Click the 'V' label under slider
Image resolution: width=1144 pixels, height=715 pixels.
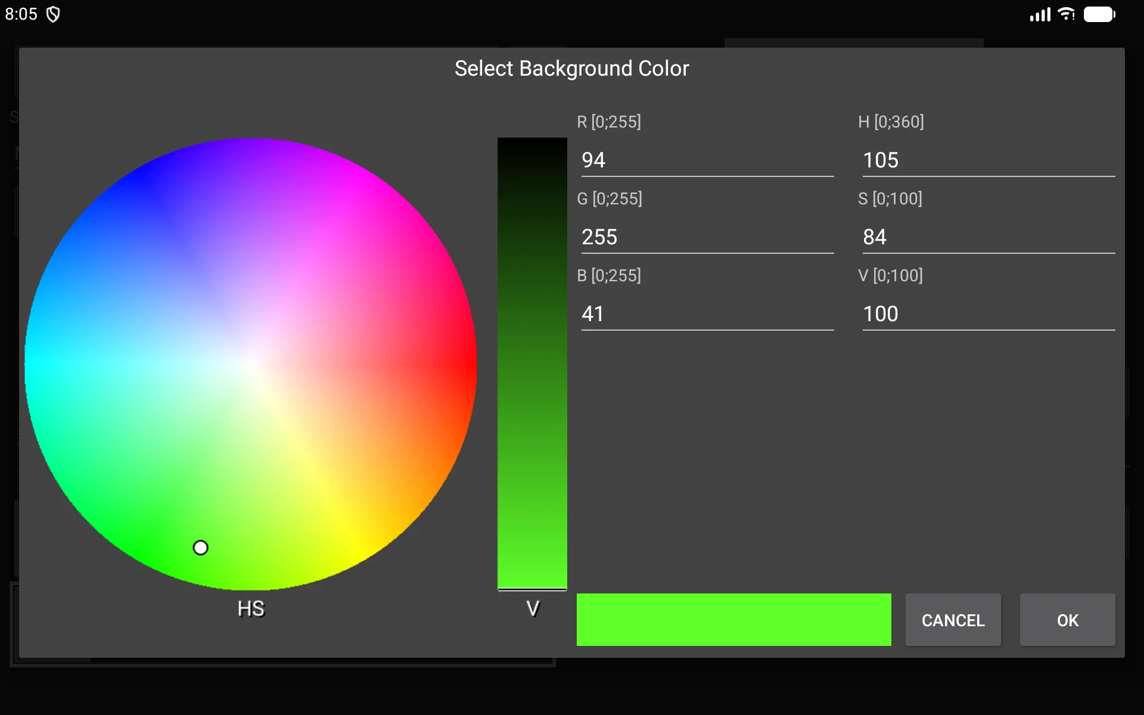[x=533, y=608]
